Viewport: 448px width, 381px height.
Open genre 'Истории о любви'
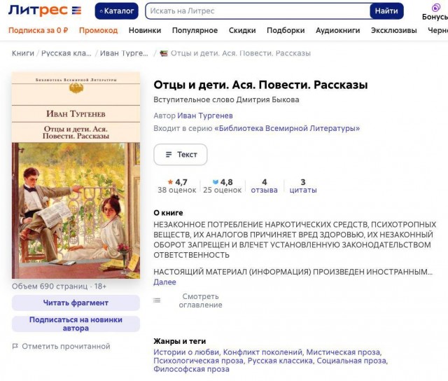[186, 352]
